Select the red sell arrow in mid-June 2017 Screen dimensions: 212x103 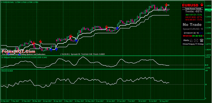(107, 27)
